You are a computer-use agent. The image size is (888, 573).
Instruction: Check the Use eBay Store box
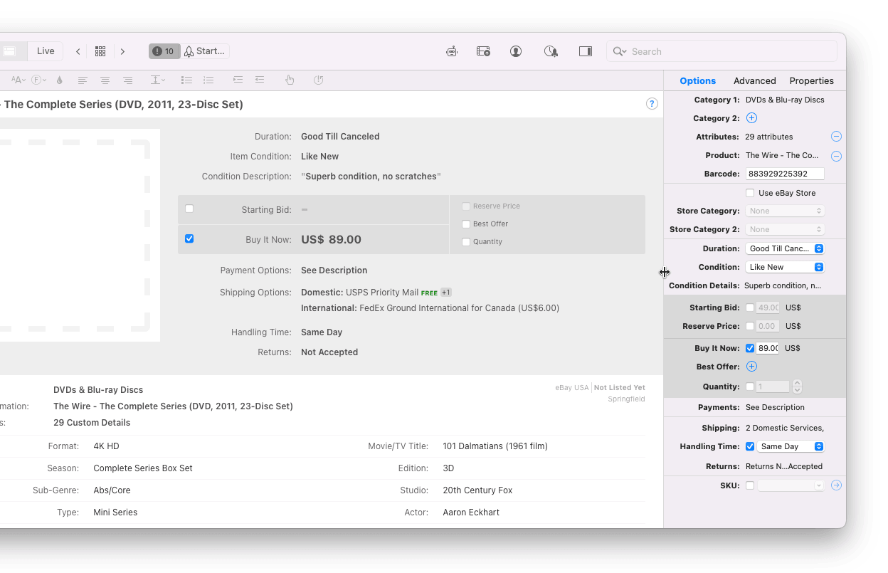(x=750, y=193)
